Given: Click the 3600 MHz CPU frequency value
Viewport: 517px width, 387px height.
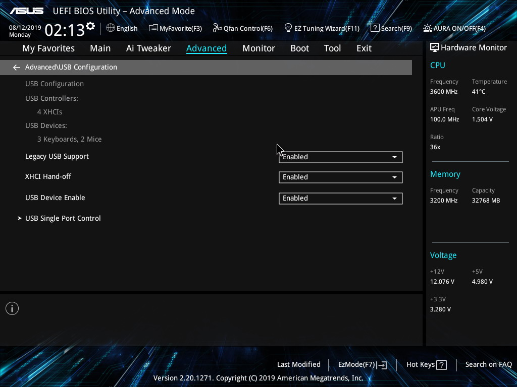Looking at the screenshot, I should (x=443, y=92).
